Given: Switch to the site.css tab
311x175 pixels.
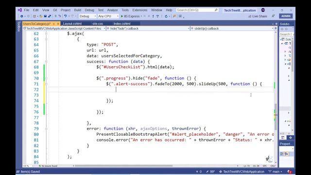Looking at the screenshot, I should [98, 24].
